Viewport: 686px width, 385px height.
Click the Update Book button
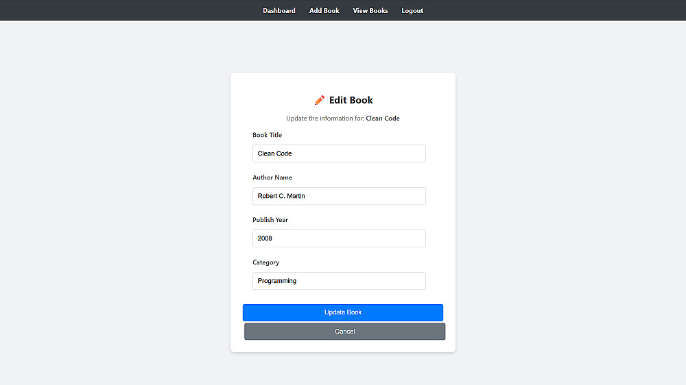[x=343, y=312]
